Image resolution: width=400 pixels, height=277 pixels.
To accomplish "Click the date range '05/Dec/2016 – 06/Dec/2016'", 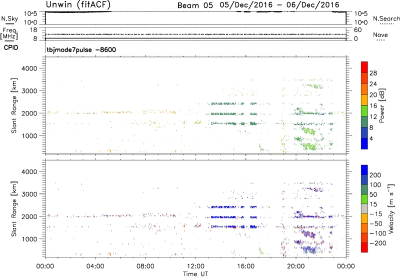I will [279, 5].
